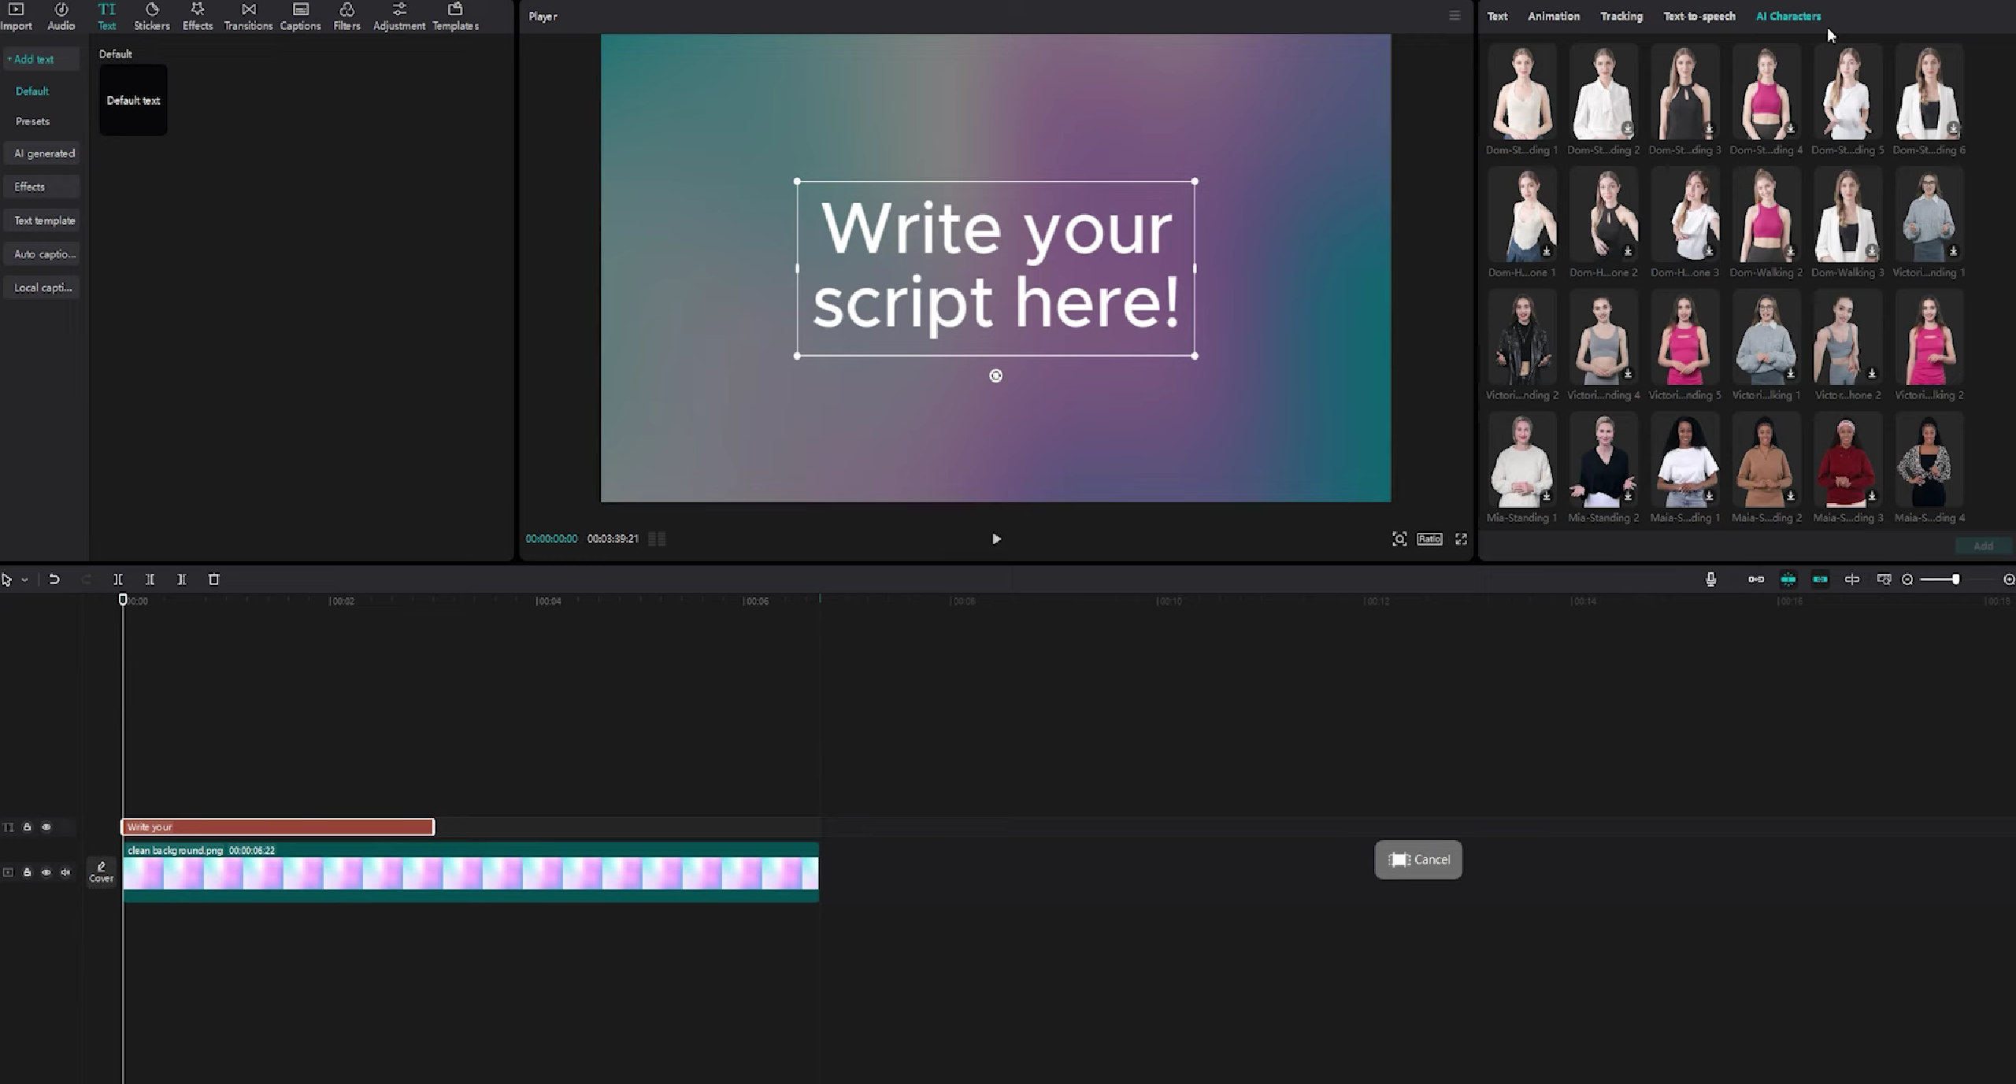Adjust the timeline zoom slider
The image size is (2016, 1084).
pyautogui.click(x=1955, y=579)
